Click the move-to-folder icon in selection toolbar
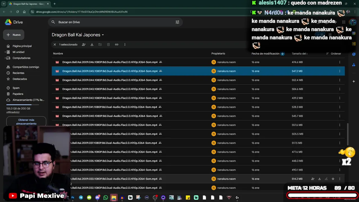359x202 pixels. pos(100,45)
